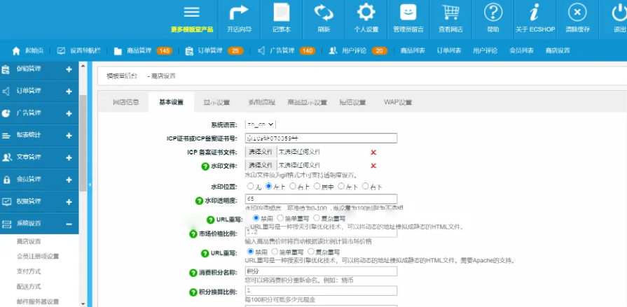Choose 简单重写 in the URL重写 row mentioning Apache
Image resolution: width=627 pixels, height=307 pixels.
tap(275, 252)
